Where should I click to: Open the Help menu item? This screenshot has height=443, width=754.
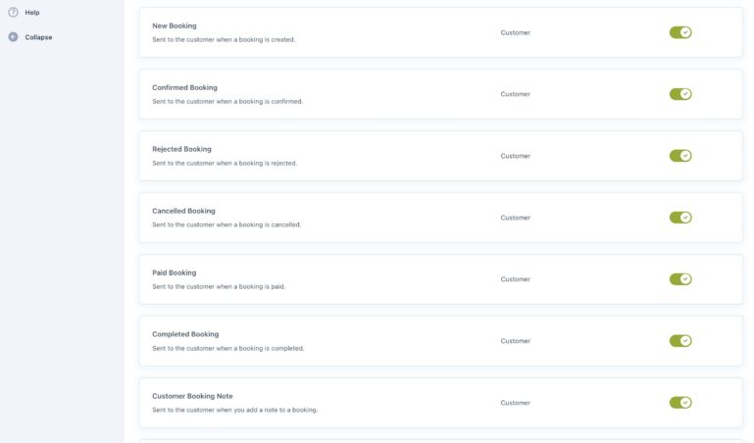click(x=32, y=13)
